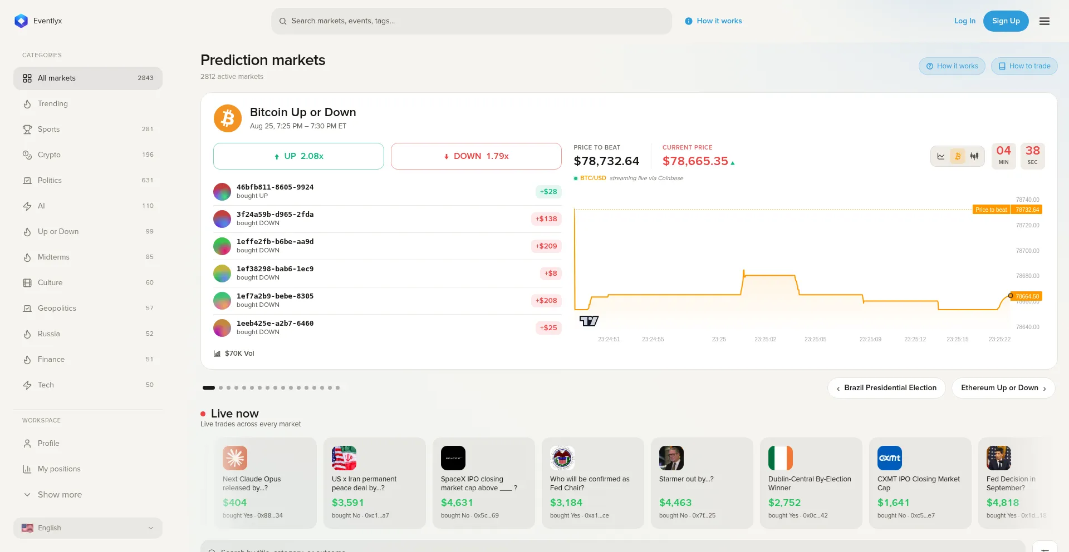Viewport: 1069px width, 552px height.
Task: Open the Finance category
Action: click(88, 360)
